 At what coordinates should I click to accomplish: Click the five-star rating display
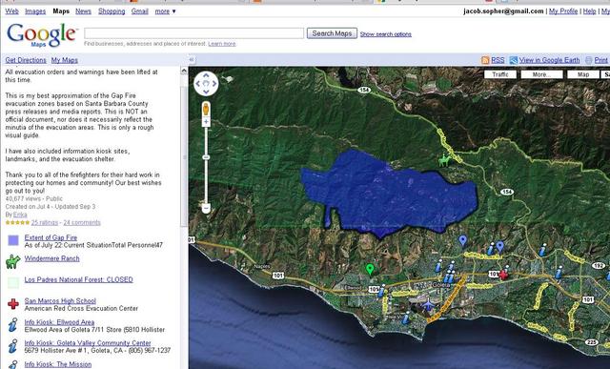tap(17, 223)
